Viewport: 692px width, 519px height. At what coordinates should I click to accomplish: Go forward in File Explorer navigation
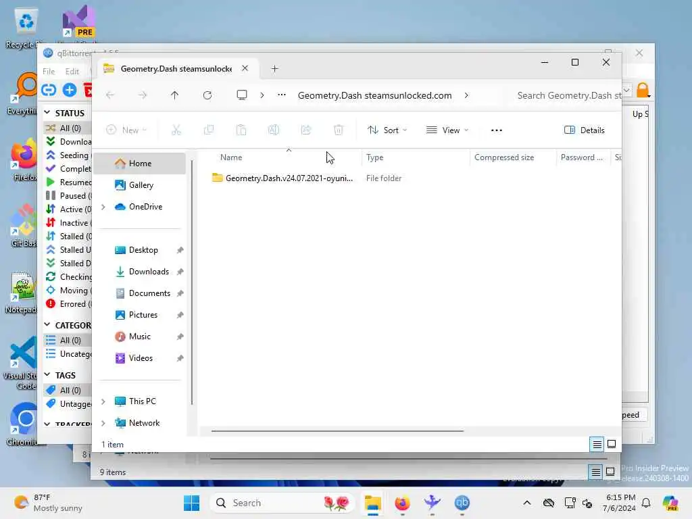[x=142, y=95]
